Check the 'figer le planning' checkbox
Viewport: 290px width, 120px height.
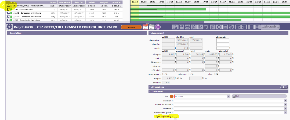pyautogui.click(x=175, y=117)
